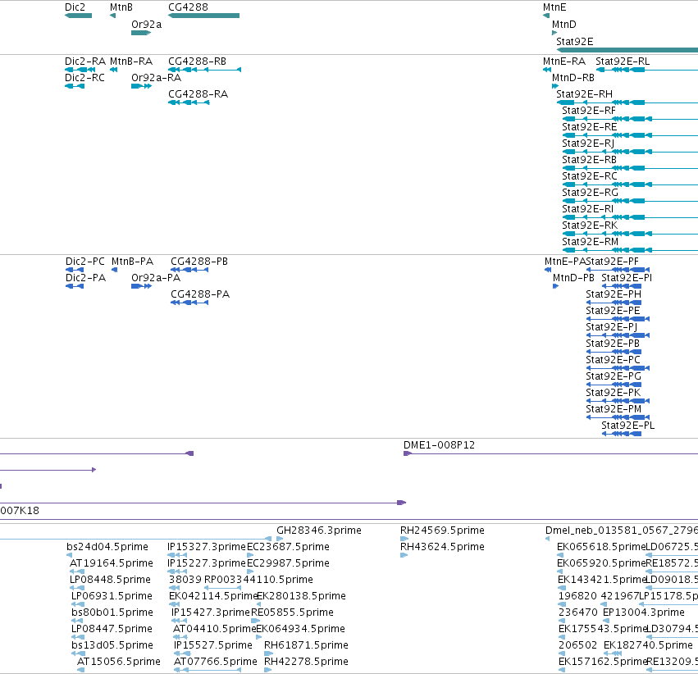The height and width of the screenshot is (674, 698).
Task: Click the RH24569.5prime EST label
Action: (442, 531)
